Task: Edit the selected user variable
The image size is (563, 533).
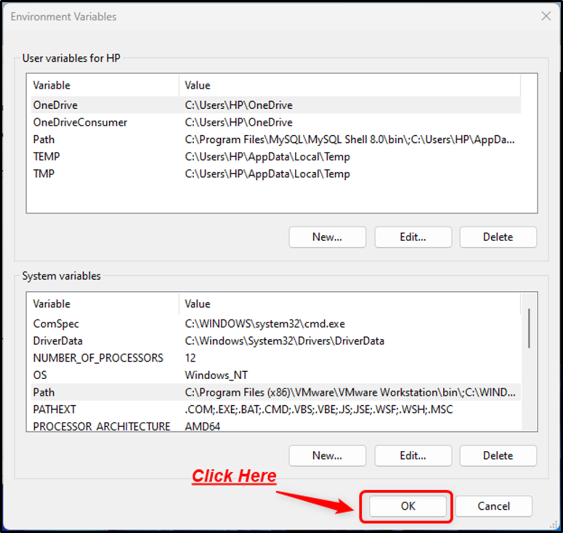Action: [x=413, y=237]
